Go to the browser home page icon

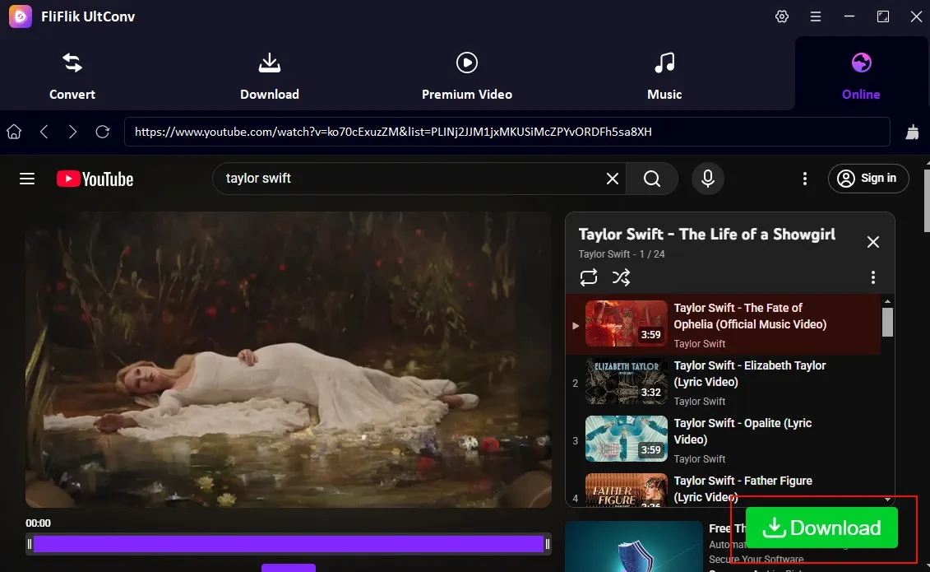[x=13, y=131]
